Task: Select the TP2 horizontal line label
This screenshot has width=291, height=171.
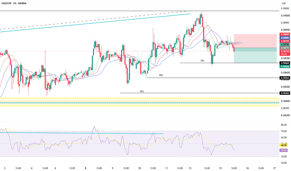Action: pos(161,76)
